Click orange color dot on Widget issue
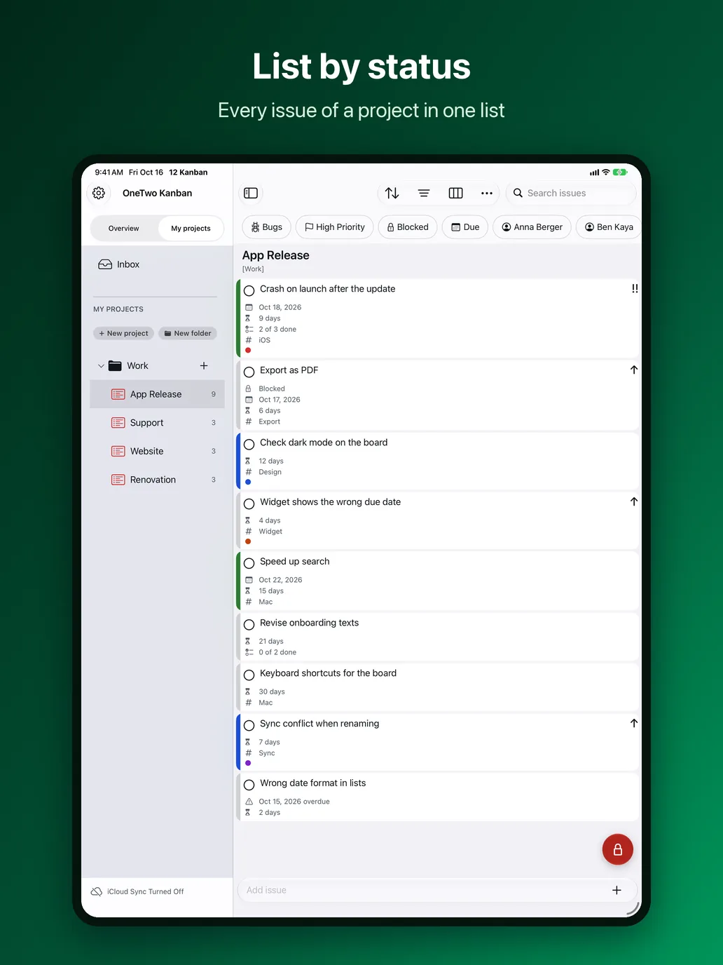 [248, 541]
